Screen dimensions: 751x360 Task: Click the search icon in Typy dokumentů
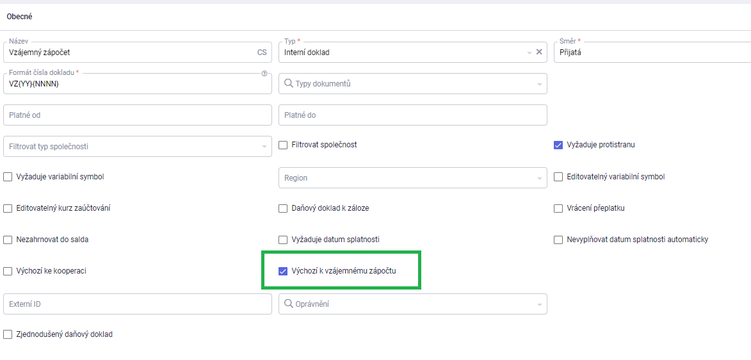pos(288,83)
